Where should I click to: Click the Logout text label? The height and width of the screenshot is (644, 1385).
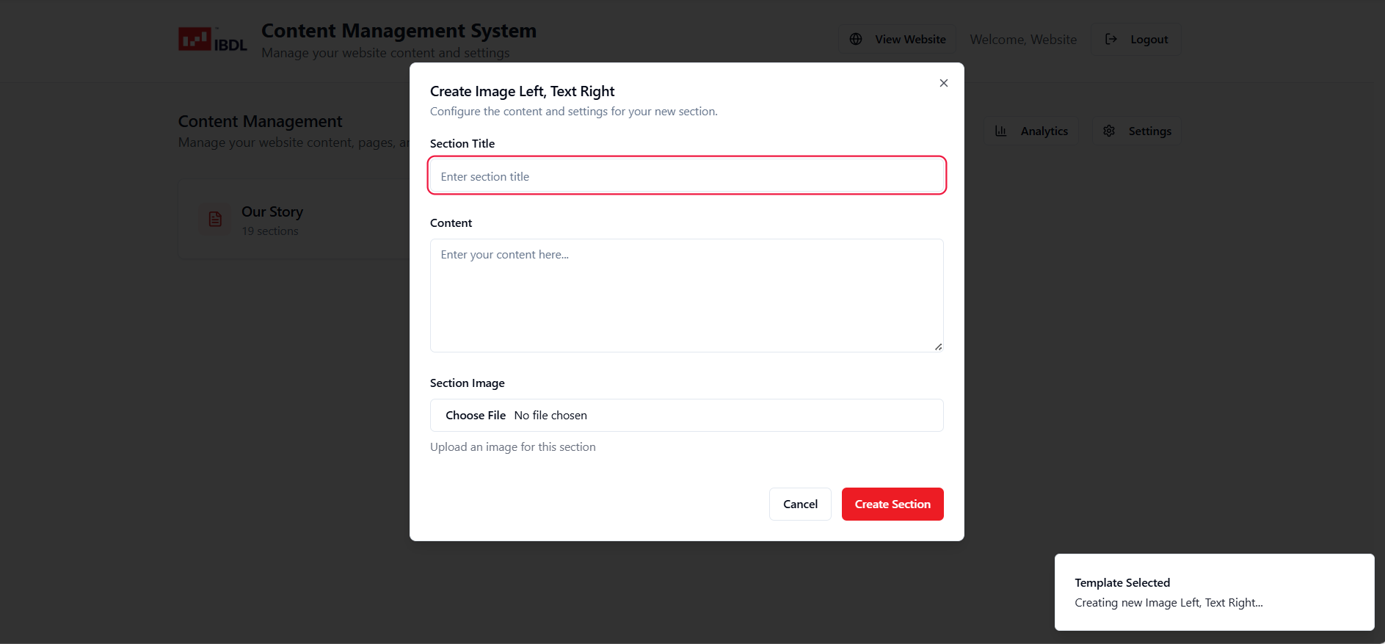click(1149, 40)
